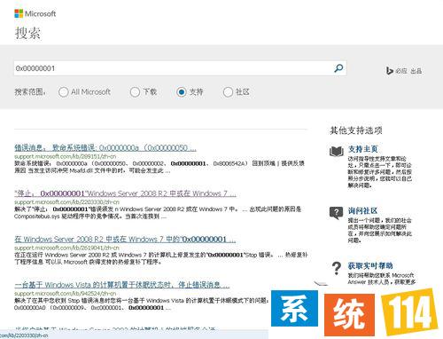Image resolution: width=443 pixels, height=339 pixels.
Task: Open result 一台基于 Windows Vista 的计算机置于休眠状态时
Action: [122, 285]
